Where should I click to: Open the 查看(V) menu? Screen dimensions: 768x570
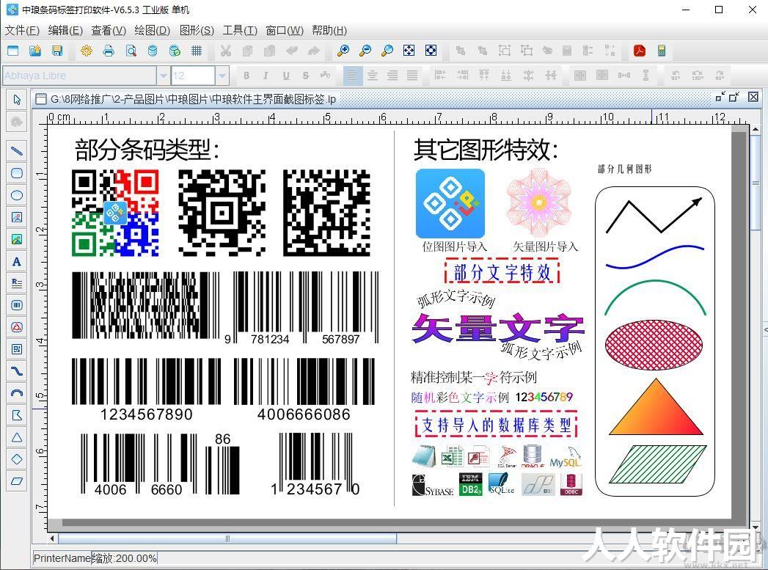coord(109,30)
